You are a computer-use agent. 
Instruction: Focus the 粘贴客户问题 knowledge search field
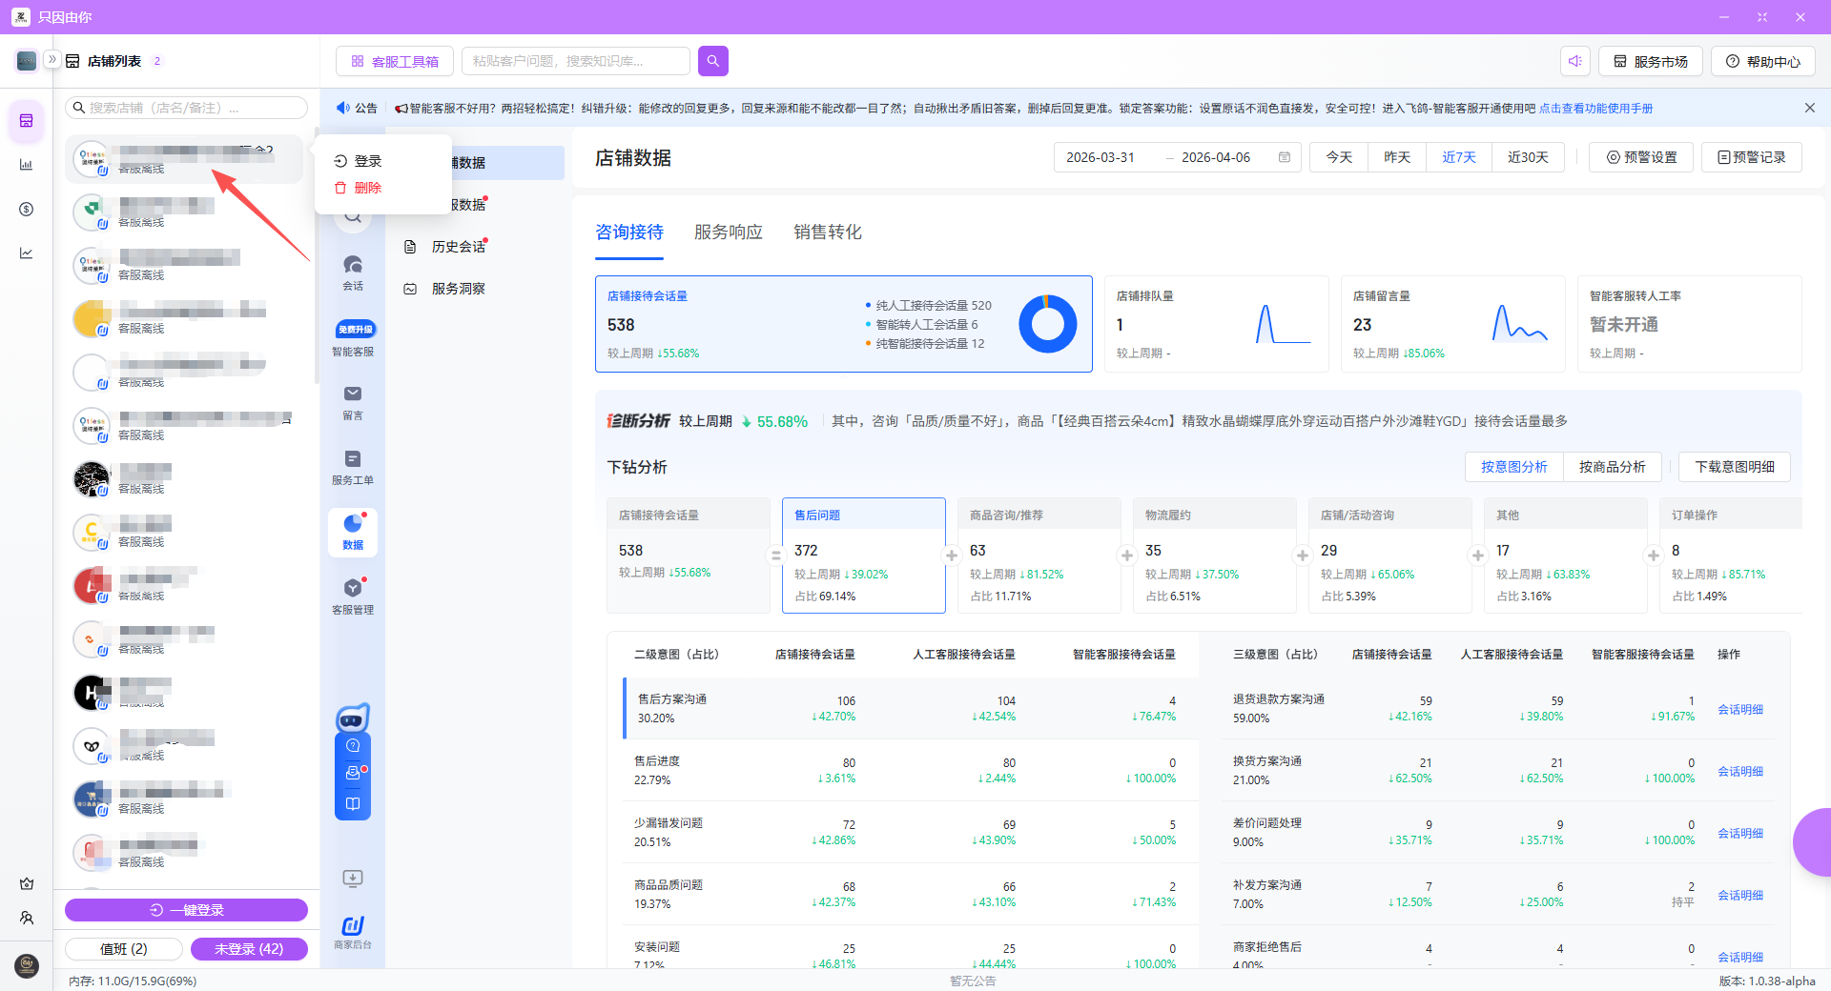point(576,61)
